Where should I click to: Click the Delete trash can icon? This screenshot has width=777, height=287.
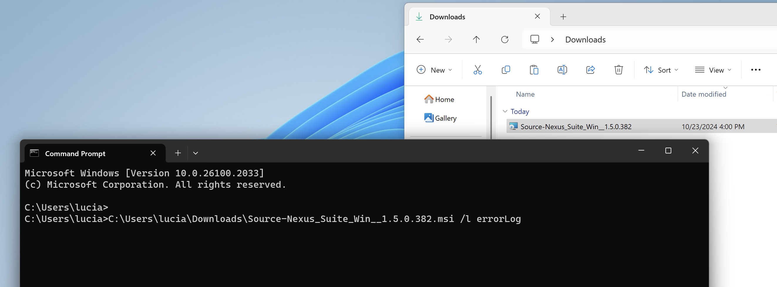[x=618, y=70]
